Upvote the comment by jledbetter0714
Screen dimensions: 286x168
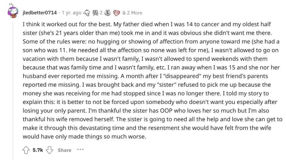coord(26,150)
